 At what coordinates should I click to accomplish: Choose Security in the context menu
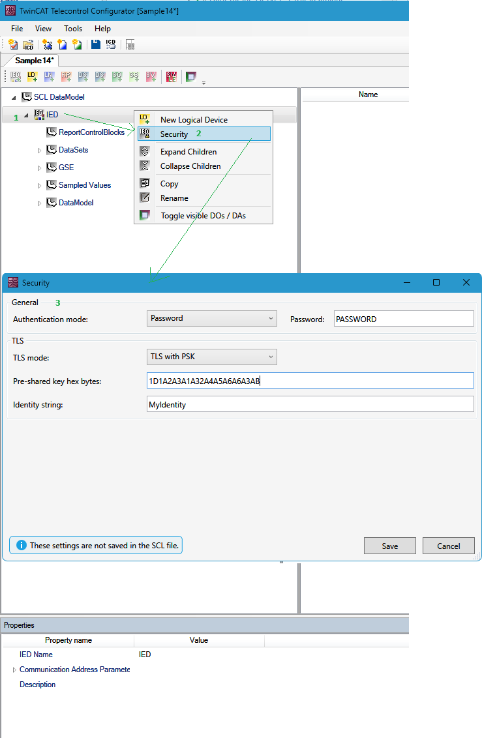pos(203,134)
